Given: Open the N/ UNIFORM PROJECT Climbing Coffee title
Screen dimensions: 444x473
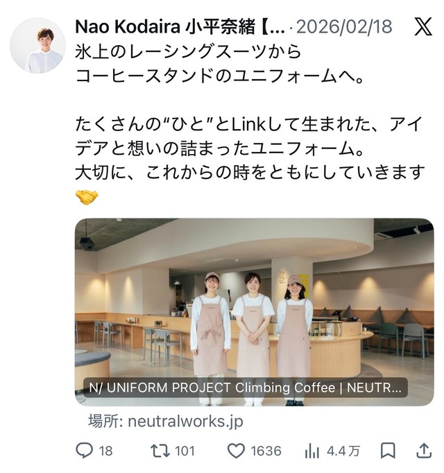Looking at the screenshot, I should pos(245,388).
